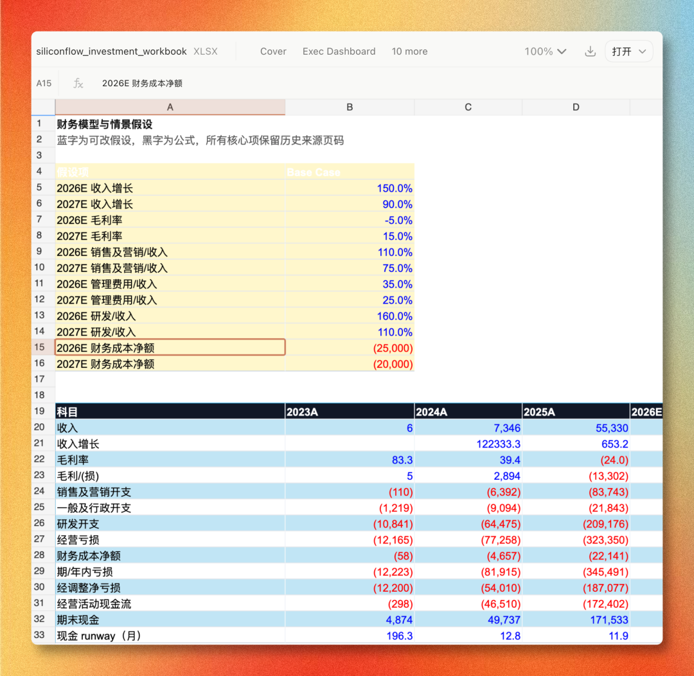This screenshot has height=676, width=694.
Task: Select column A header
Action: click(170, 107)
